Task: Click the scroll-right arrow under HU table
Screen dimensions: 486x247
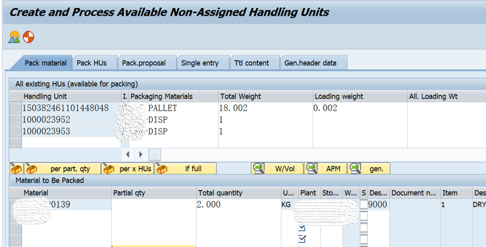Action: [141, 155]
